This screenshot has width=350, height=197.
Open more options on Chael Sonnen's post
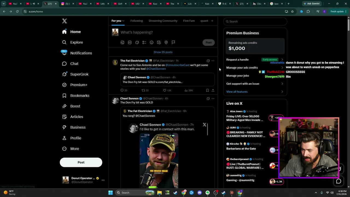coord(213,99)
